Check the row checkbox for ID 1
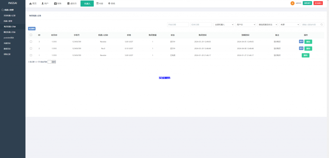The image size is (329, 158). pos(31,55)
